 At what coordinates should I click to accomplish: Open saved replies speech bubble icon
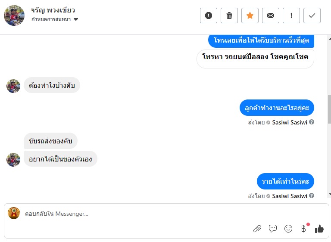click(x=273, y=229)
